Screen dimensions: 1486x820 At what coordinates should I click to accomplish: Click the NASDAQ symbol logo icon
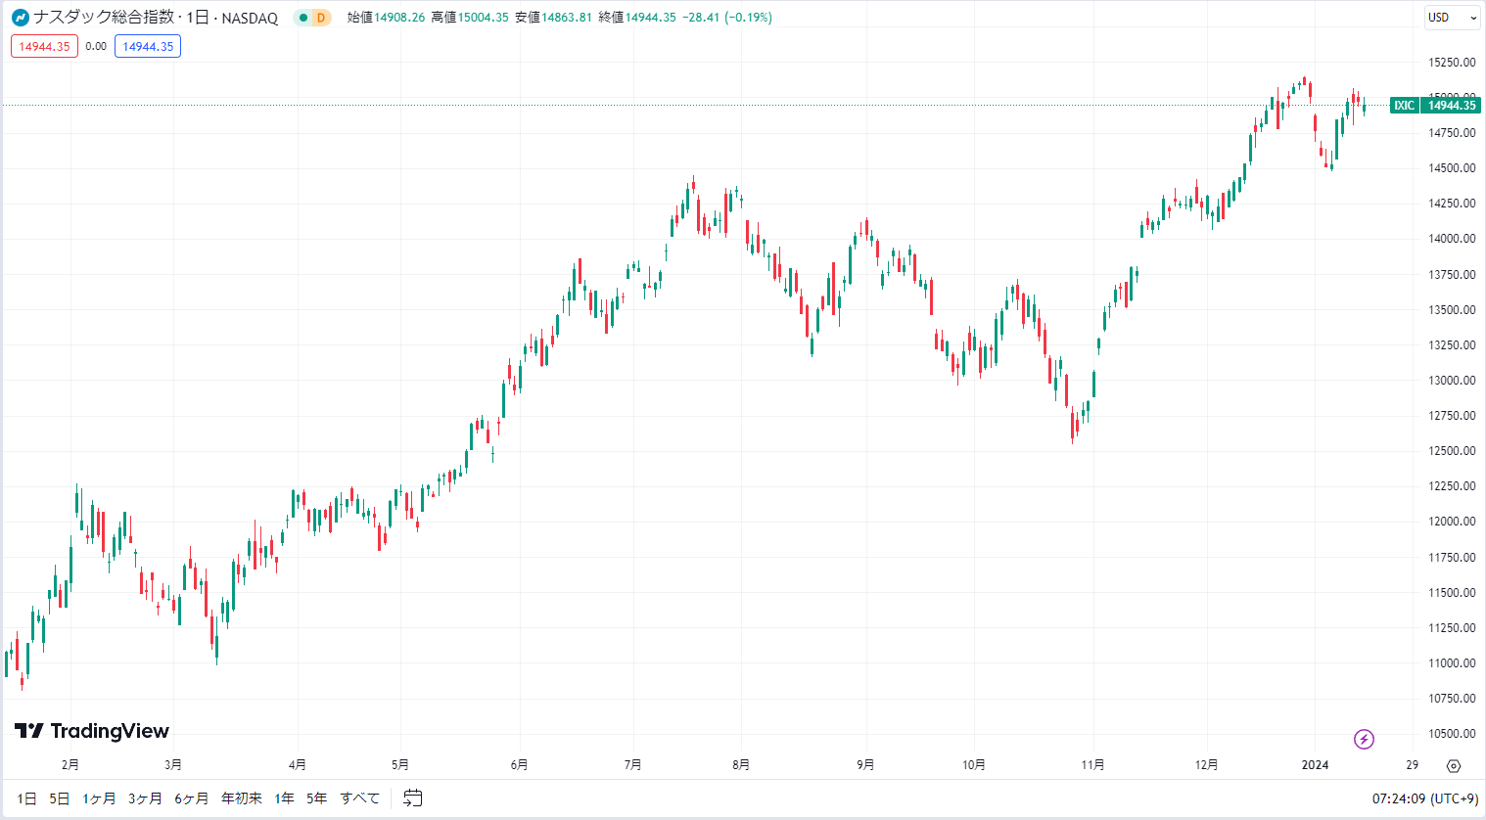coord(21,18)
